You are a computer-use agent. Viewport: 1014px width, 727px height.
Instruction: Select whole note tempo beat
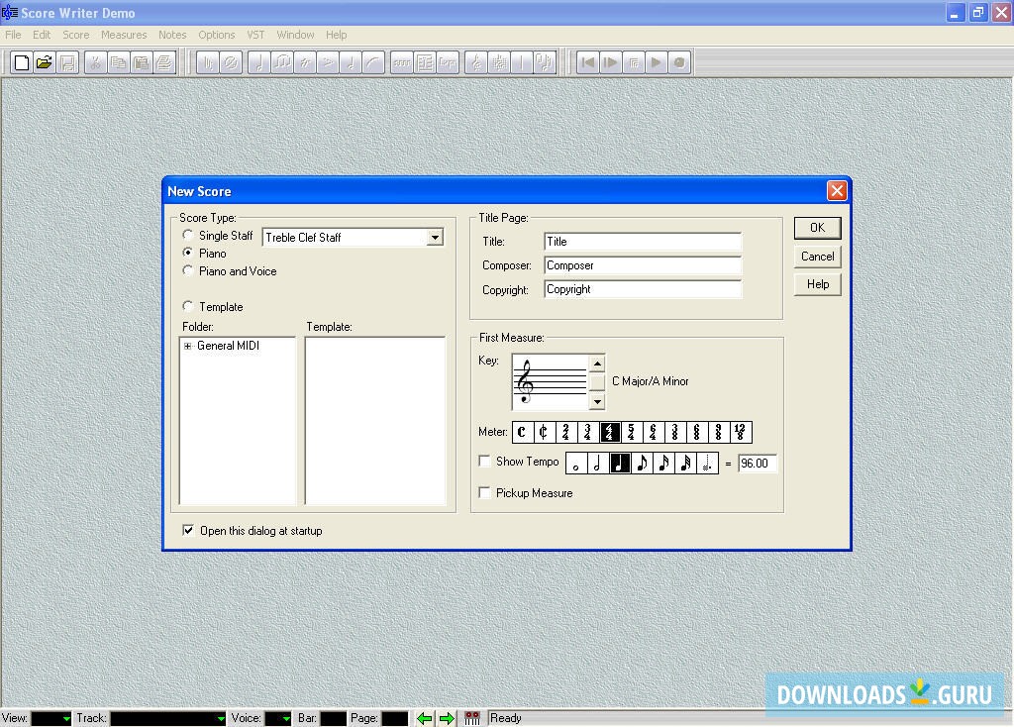(x=575, y=464)
